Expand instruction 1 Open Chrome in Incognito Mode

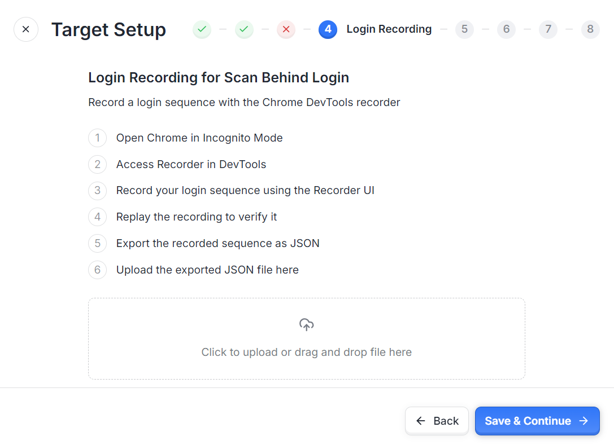(199, 138)
